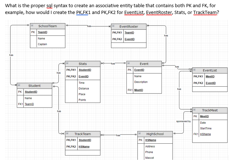Click Captain attribute in SchoolTeam
Image resolution: width=232 pixels, height=162 pixels.
pos(42,44)
